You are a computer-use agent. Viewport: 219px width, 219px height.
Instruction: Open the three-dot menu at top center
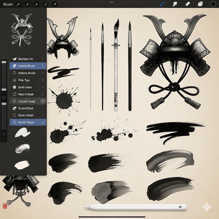coord(112,2)
